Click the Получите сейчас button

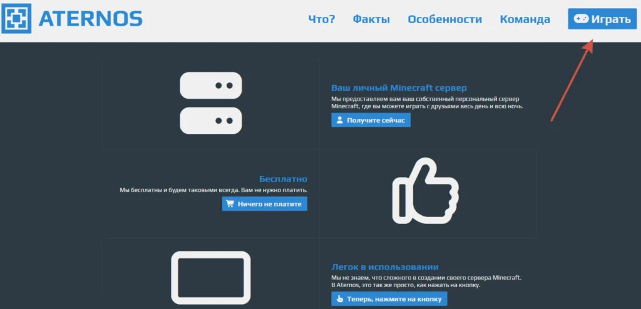tap(371, 120)
